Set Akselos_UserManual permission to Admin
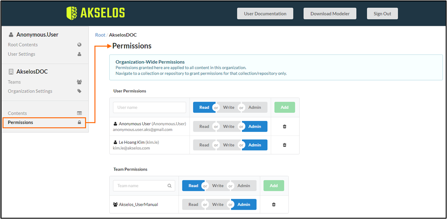The image size is (447, 219). pyautogui.click(x=244, y=204)
